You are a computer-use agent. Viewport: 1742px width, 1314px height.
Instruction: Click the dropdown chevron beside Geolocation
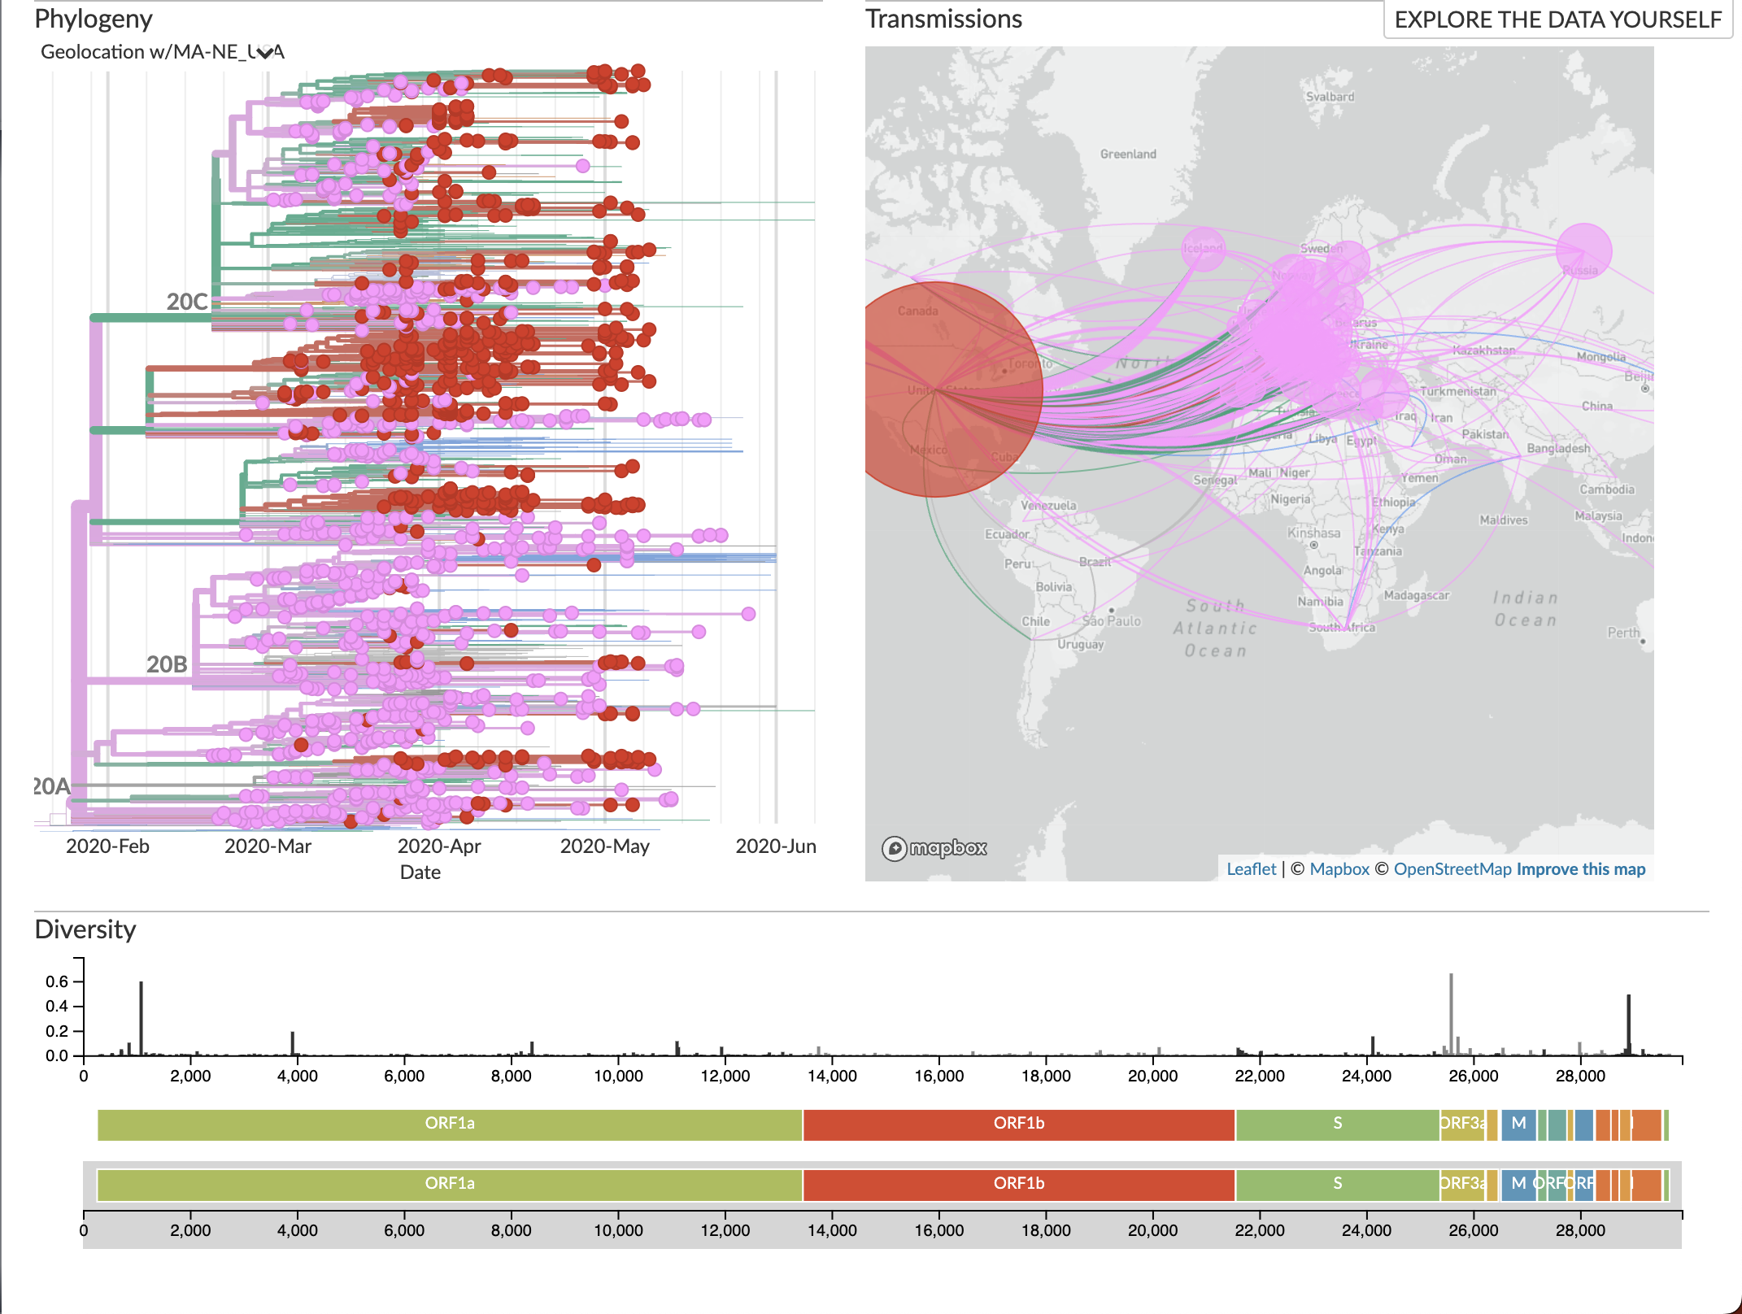click(x=264, y=53)
